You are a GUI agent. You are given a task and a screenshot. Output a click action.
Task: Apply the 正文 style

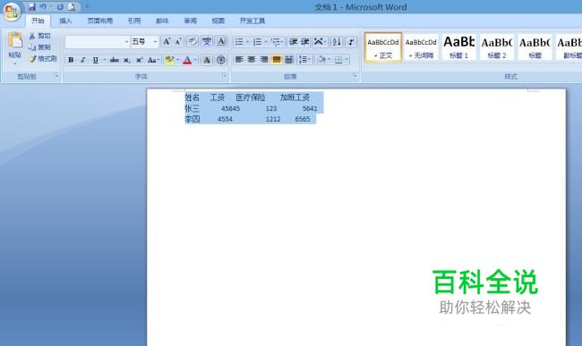(383, 47)
